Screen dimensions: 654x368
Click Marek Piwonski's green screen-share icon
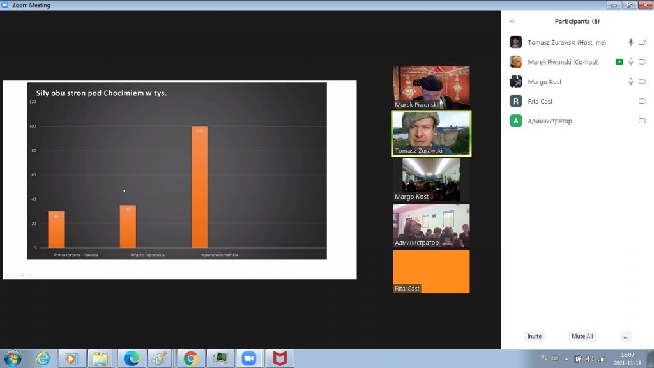tap(619, 62)
